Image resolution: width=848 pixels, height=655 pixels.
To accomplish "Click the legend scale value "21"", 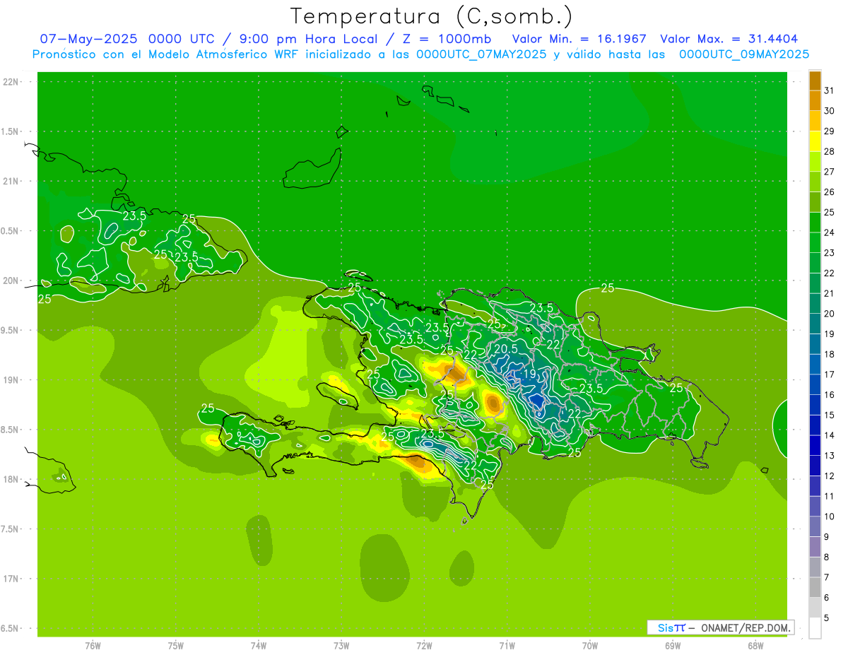I will pos(829,293).
